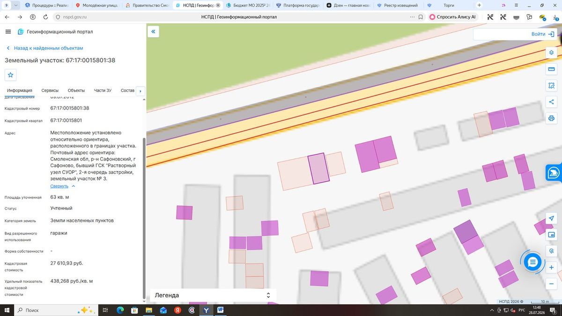
Task: Click the Геоинформационный портал logo link
Action: [55, 32]
